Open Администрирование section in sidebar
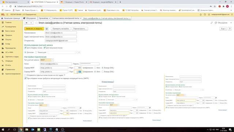Viewport: 234px width, 132px height. point(13,74)
